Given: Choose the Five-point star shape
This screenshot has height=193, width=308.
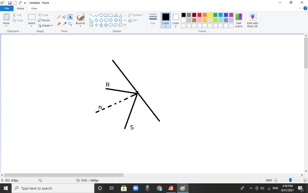Looking at the screenshot, I should pos(101,25).
